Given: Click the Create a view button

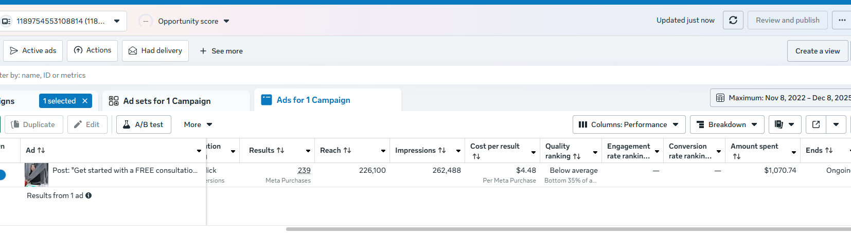Looking at the screenshot, I should tap(818, 51).
